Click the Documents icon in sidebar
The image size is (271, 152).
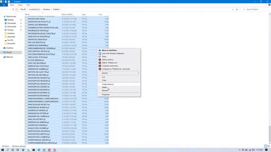6,27
